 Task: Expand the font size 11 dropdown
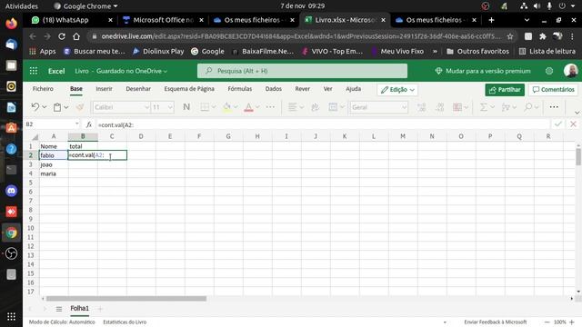pyautogui.click(x=170, y=107)
